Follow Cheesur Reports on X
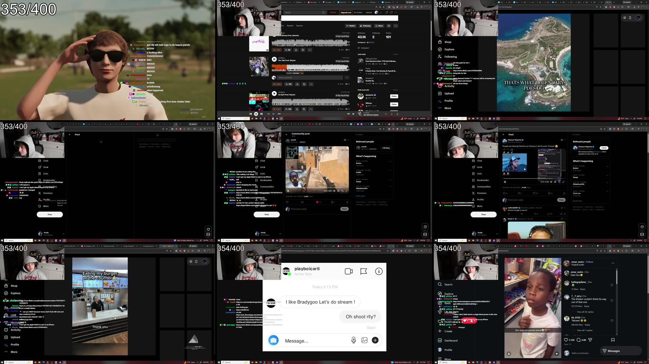 603,148
